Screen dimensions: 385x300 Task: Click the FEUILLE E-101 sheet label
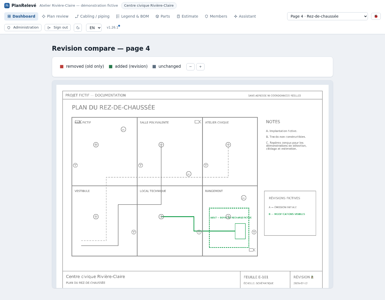[256, 277]
